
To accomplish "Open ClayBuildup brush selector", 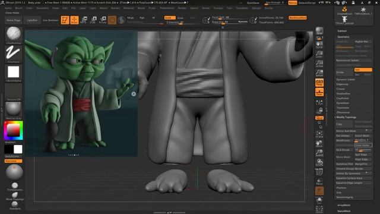I will click(x=14, y=35).
